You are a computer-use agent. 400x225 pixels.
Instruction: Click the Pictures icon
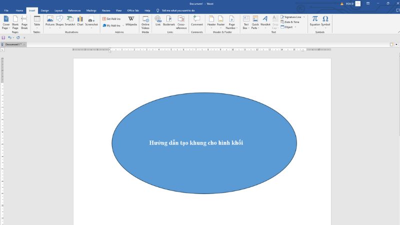pos(50,20)
